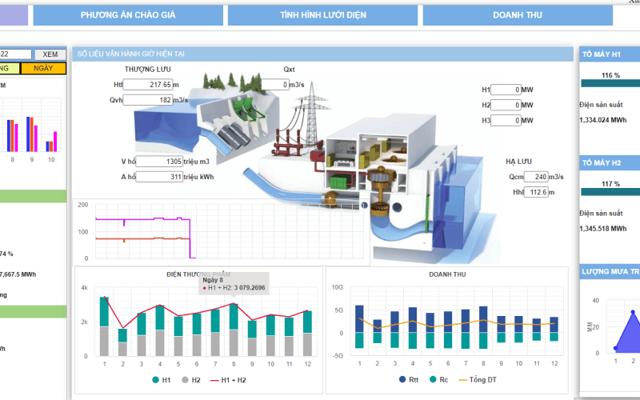Viewport: 640px width, 400px height.
Task: Click the Tổ máy H1 116% progress bar
Action: tap(610, 83)
